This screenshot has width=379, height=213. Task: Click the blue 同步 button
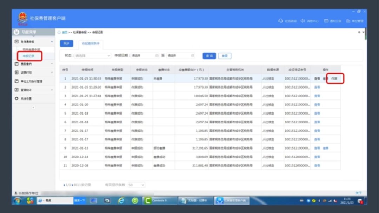click(66, 43)
